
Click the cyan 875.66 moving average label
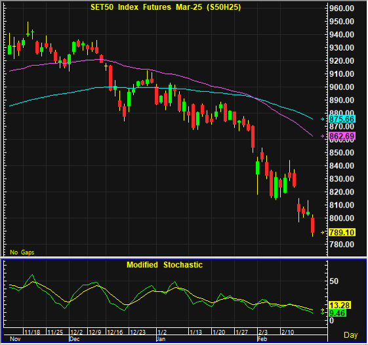point(342,119)
